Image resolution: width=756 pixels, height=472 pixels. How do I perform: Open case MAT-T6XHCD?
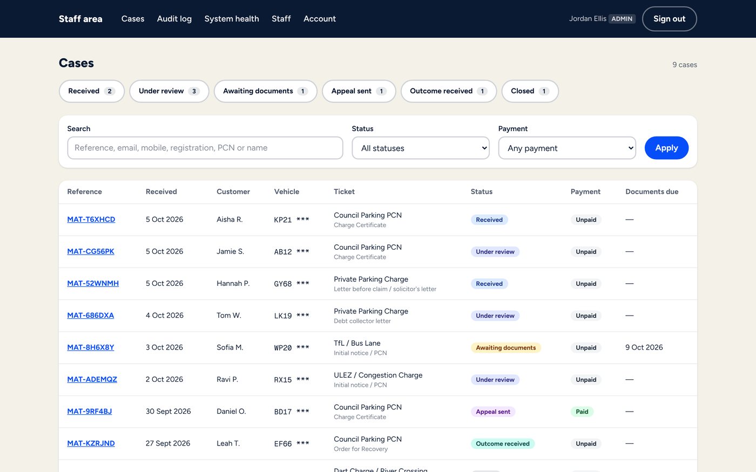[x=91, y=220]
